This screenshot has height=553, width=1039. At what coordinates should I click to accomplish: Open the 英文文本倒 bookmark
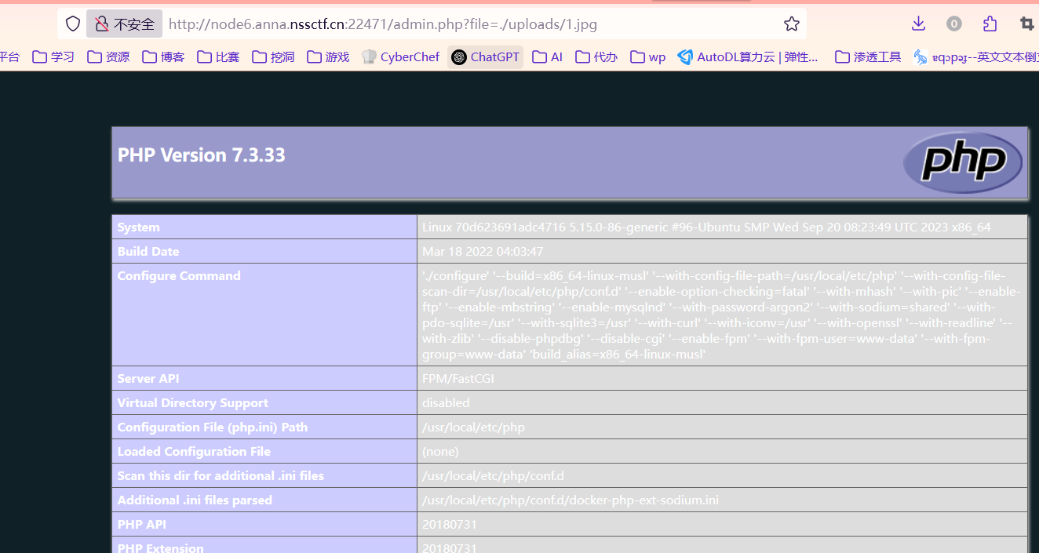point(975,56)
